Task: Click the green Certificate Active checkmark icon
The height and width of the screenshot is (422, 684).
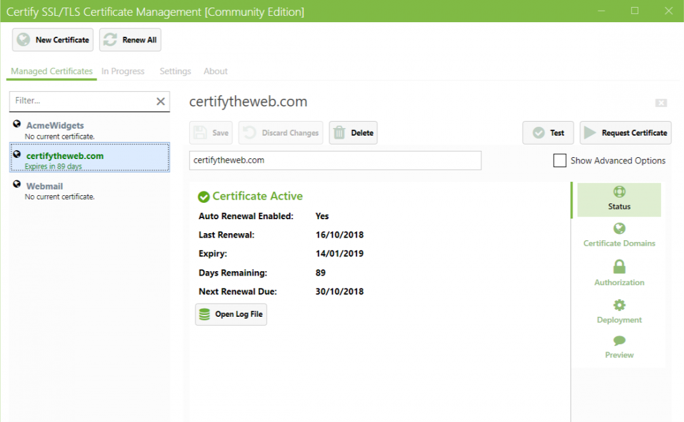Action: click(x=204, y=197)
